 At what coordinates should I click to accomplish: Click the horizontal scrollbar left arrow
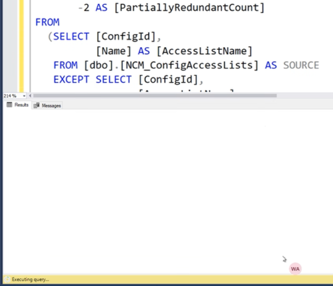tap(30, 96)
